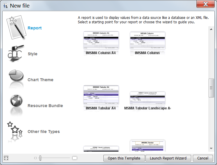This screenshot has width=217, height=165.
Task: Click the thumbnail zoom slider handle
Action: pos(40,158)
